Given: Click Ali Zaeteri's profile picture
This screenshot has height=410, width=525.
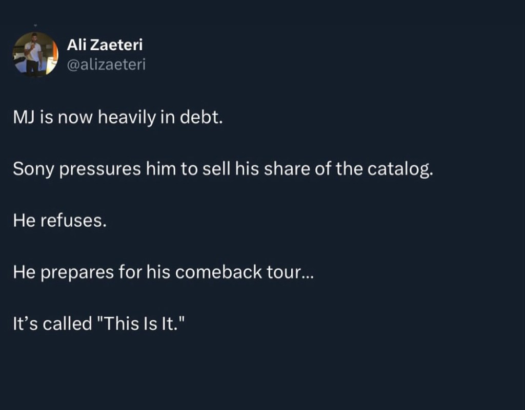Looking at the screenshot, I should pos(35,54).
